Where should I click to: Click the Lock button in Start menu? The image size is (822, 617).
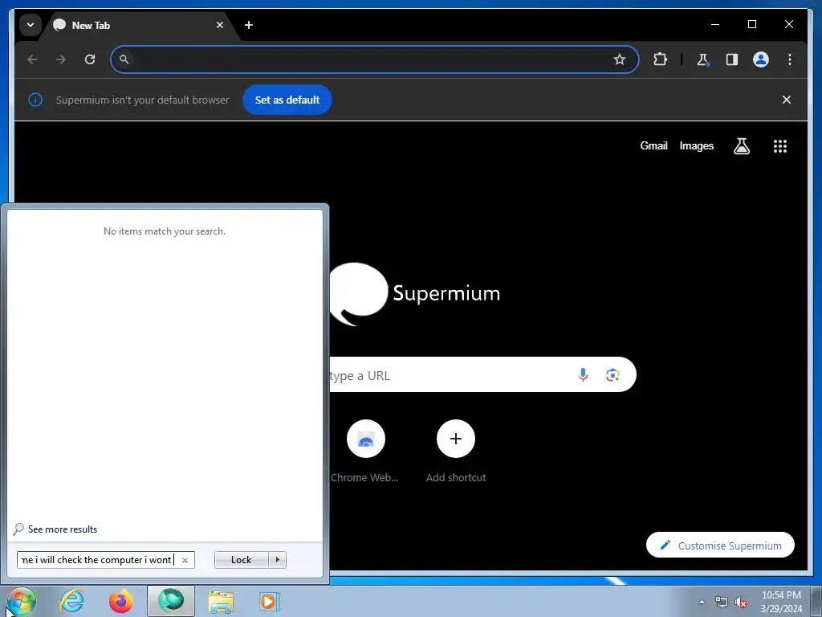tap(241, 560)
